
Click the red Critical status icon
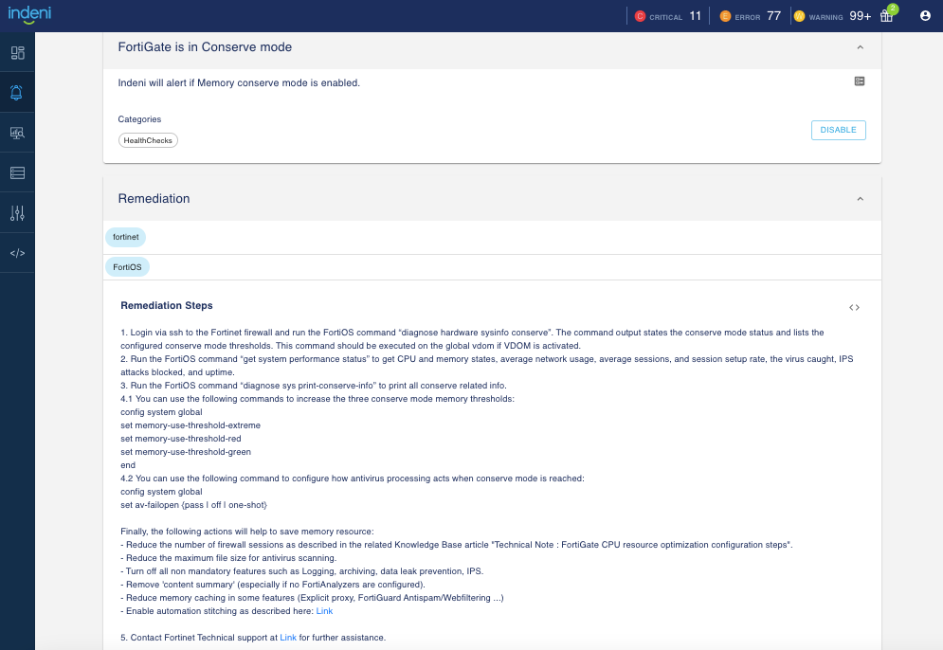pyautogui.click(x=640, y=16)
